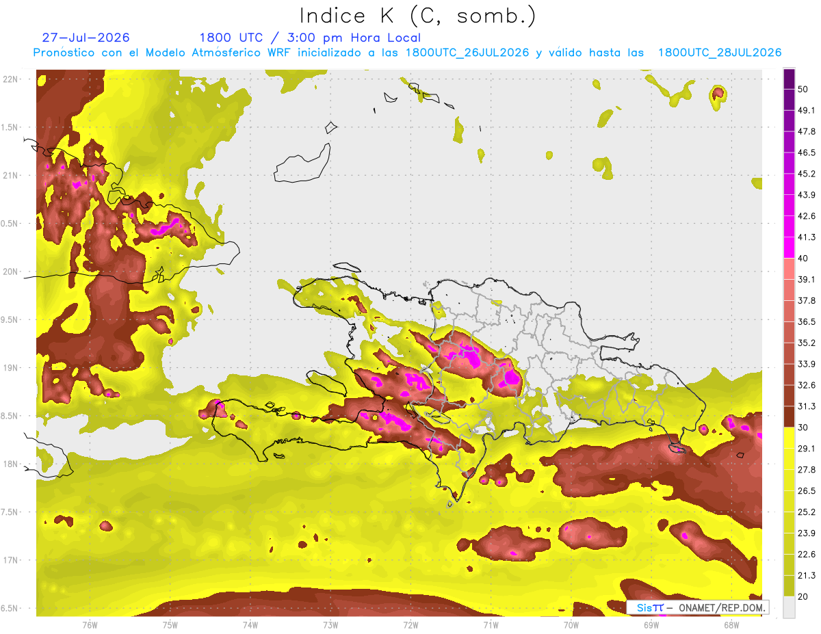
Task: Select the date "27-Jul-2026"
Action: [86, 38]
